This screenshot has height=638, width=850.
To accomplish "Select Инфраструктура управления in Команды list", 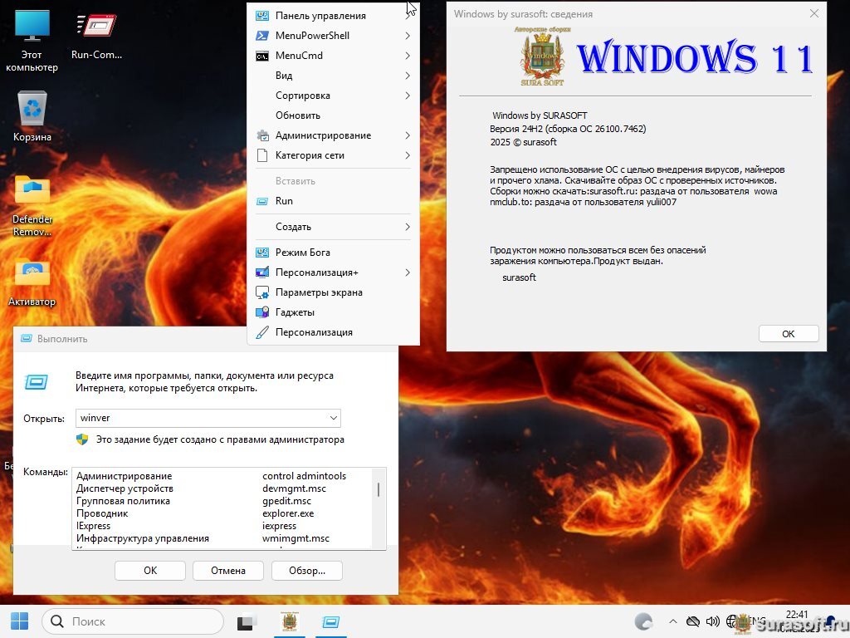I will 222,538.
